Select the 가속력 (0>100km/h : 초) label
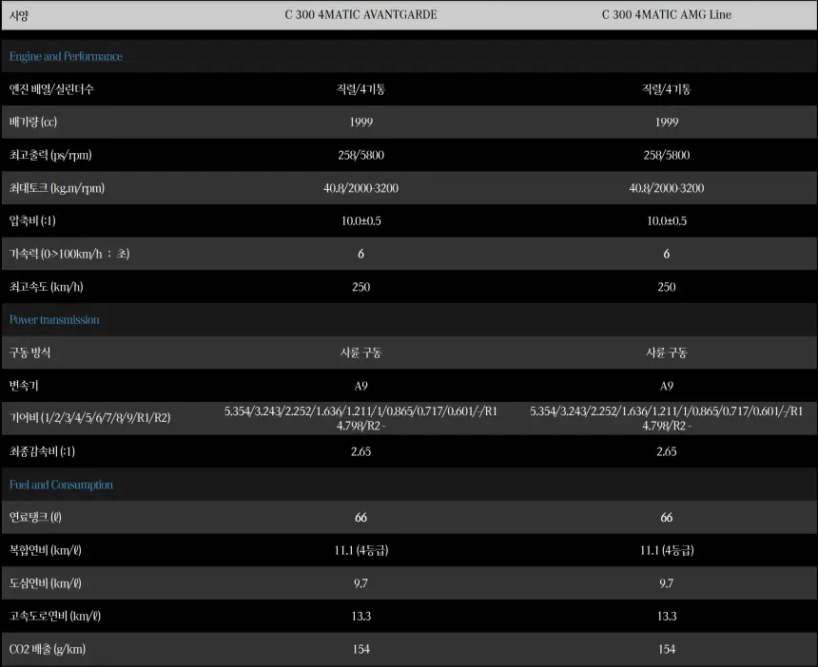Viewport: 818px width, 667px height. pyautogui.click(x=69, y=254)
